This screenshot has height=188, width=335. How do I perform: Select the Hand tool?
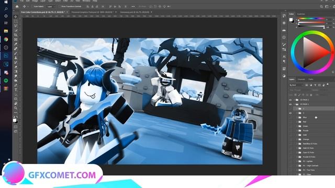click(x=16, y=103)
